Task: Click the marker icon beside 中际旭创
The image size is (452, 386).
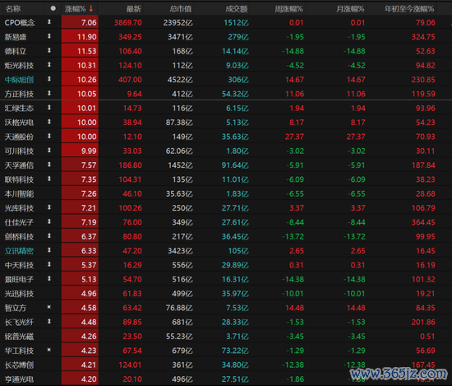Action: coord(49,79)
